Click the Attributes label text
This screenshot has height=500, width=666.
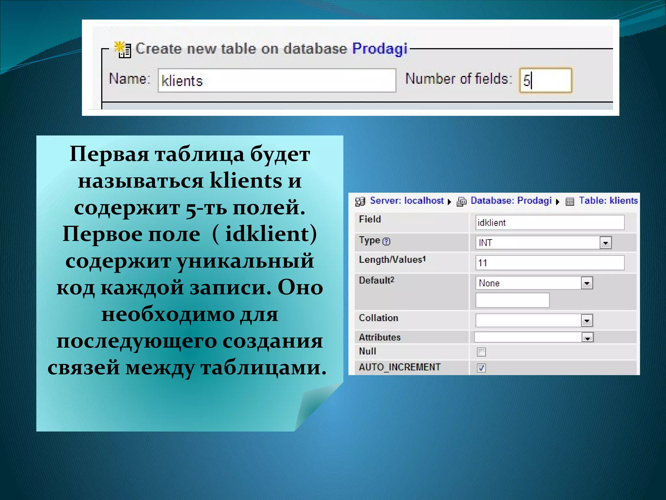380,337
